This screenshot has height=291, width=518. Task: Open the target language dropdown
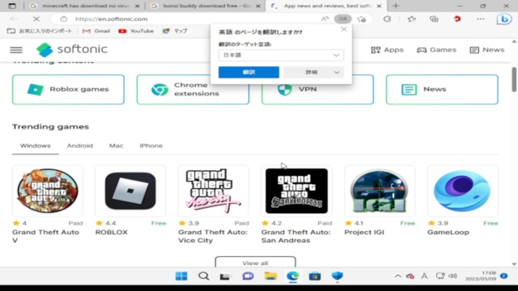click(281, 55)
